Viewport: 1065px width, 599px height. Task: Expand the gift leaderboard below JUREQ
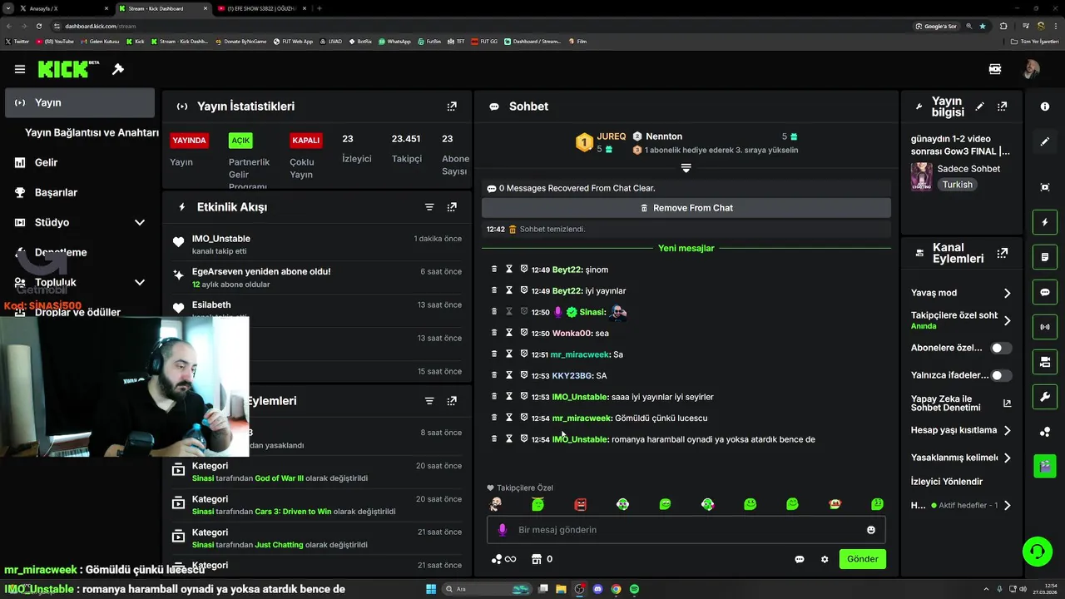point(686,168)
